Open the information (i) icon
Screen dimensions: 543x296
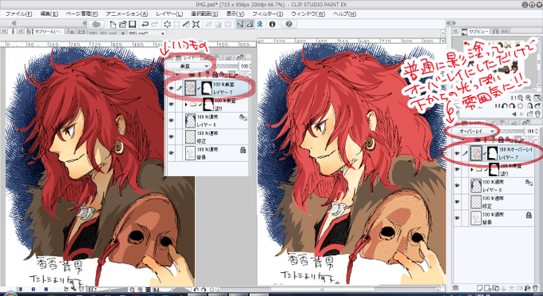point(272,24)
